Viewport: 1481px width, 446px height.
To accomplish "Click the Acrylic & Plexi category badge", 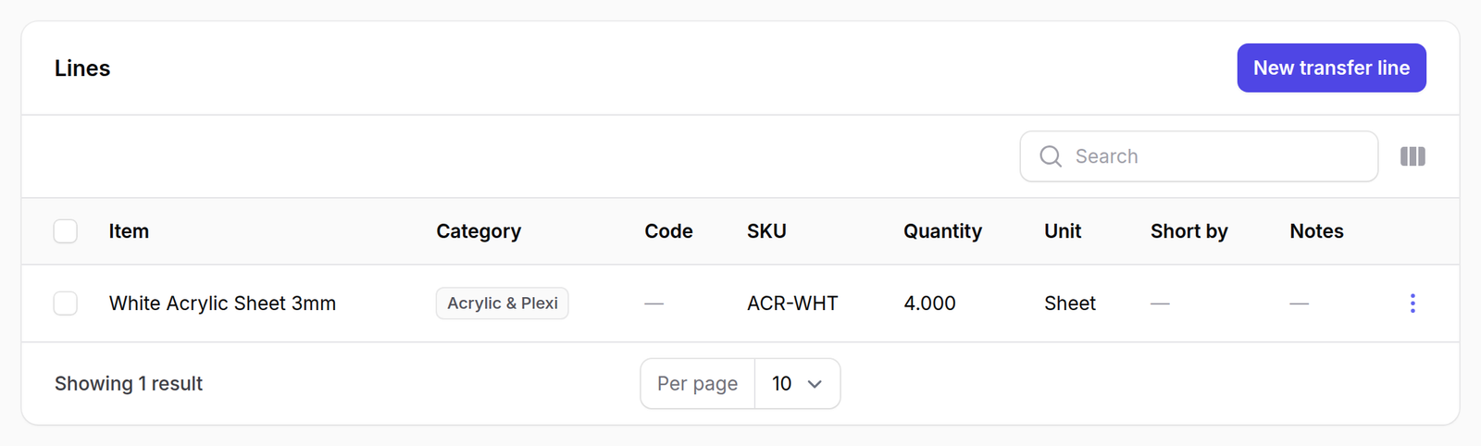I will coord(503,304).
